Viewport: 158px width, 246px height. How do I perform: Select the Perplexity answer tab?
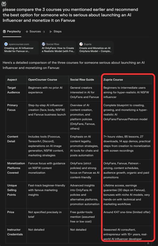(12, 31)
